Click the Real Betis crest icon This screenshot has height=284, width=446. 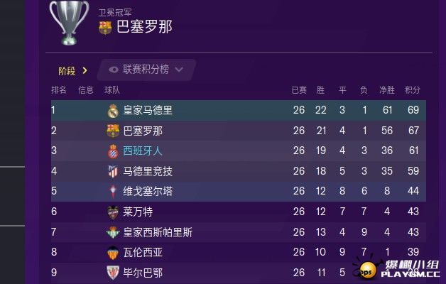tap(113, 232)
